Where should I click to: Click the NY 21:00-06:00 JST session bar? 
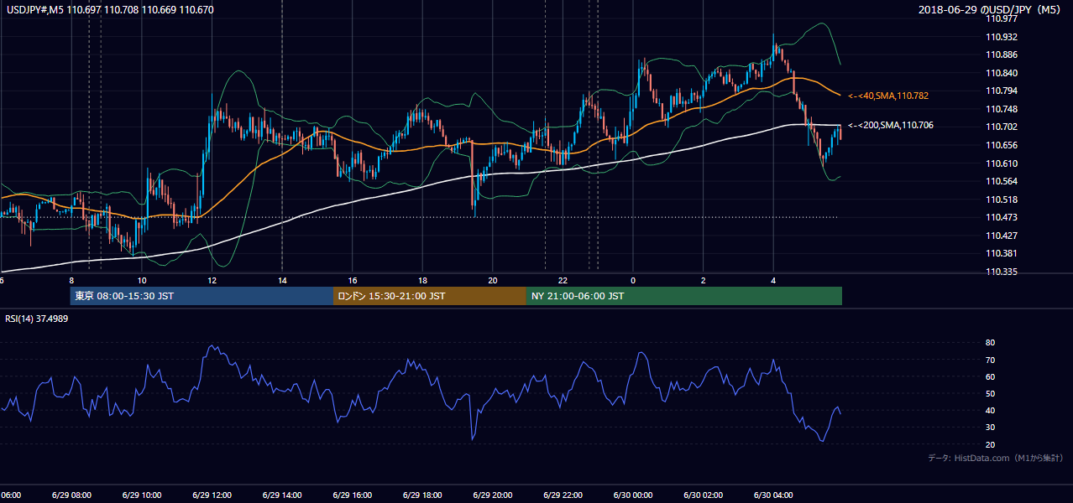[684, 296]
